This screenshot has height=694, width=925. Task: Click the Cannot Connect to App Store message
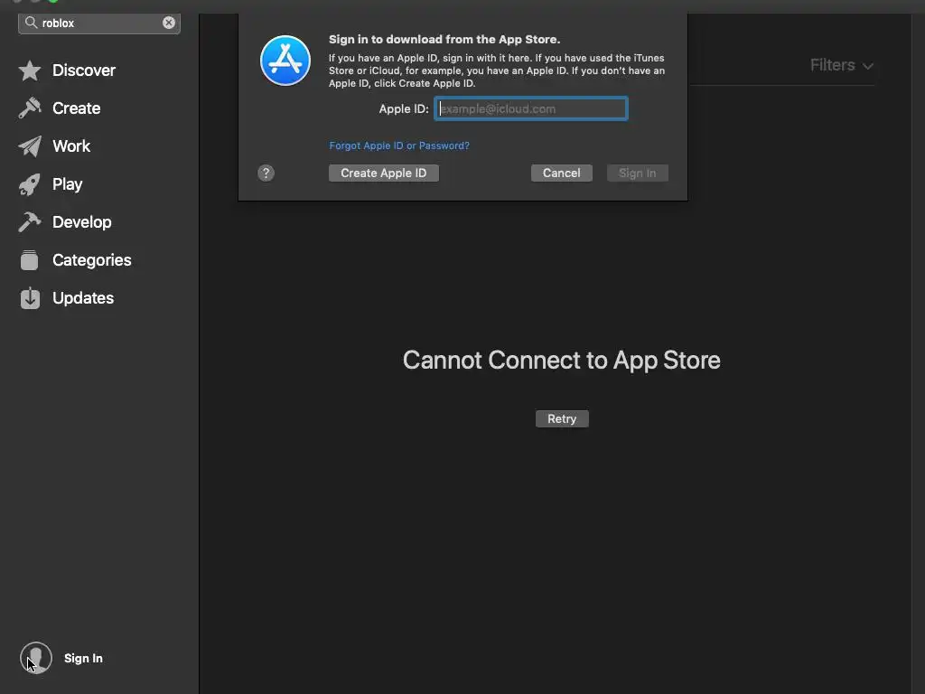[562, 361]
